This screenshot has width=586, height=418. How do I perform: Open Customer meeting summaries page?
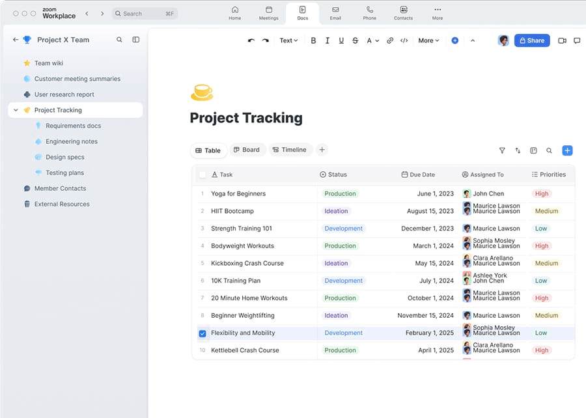click(77, 79)
